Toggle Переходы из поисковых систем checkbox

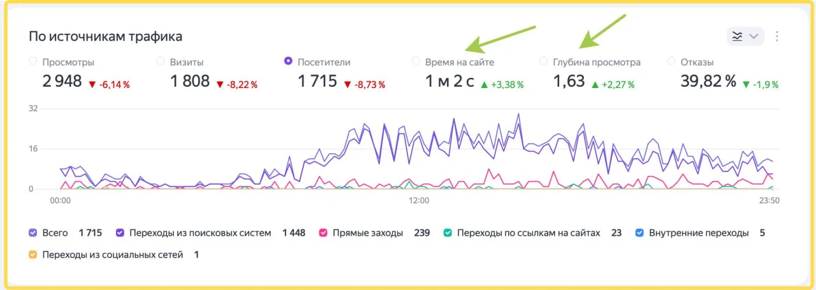coord(120,233)
